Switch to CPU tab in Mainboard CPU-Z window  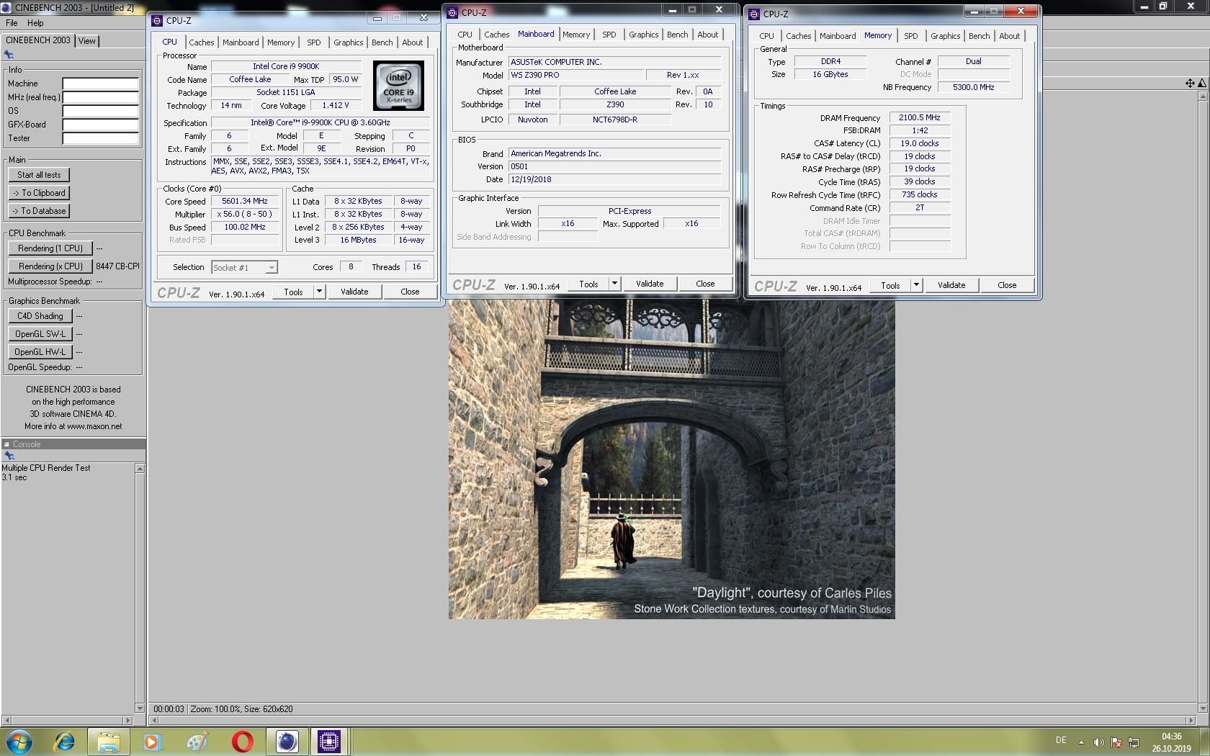465,35
